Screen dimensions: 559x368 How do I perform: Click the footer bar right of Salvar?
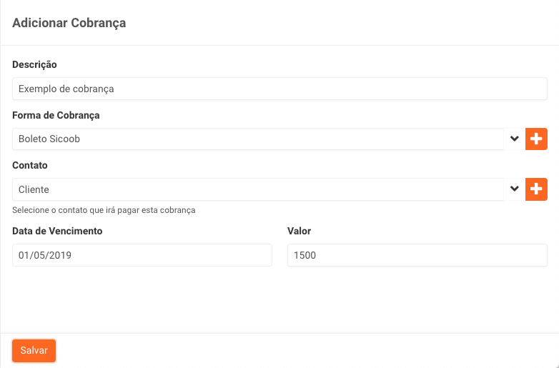tap(307, 351)
